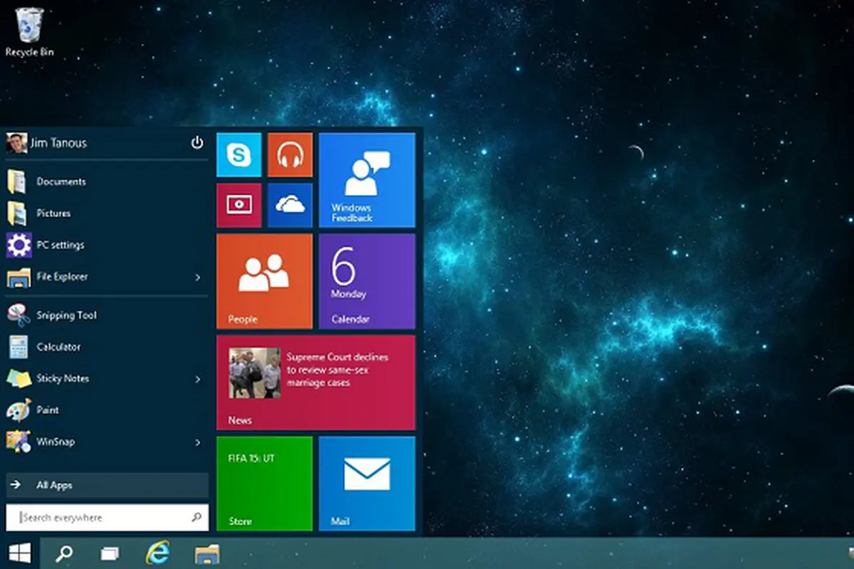The image size is (854, 569).
Task: Click the PC settings label
Action: pos(60,245)
